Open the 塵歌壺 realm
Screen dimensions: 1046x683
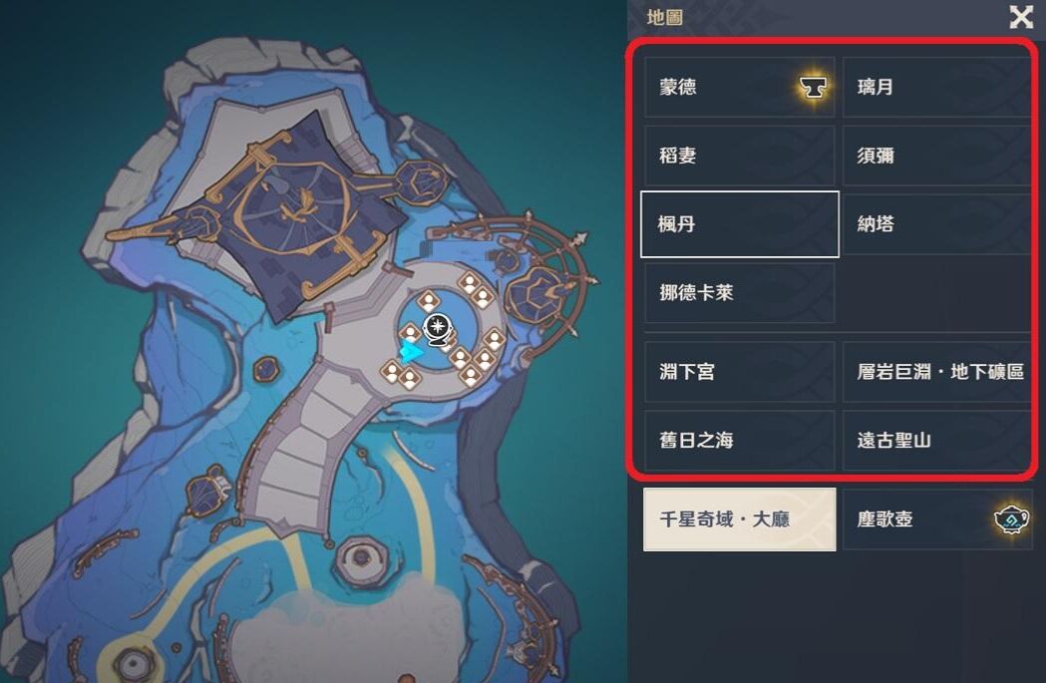(937, 518)
